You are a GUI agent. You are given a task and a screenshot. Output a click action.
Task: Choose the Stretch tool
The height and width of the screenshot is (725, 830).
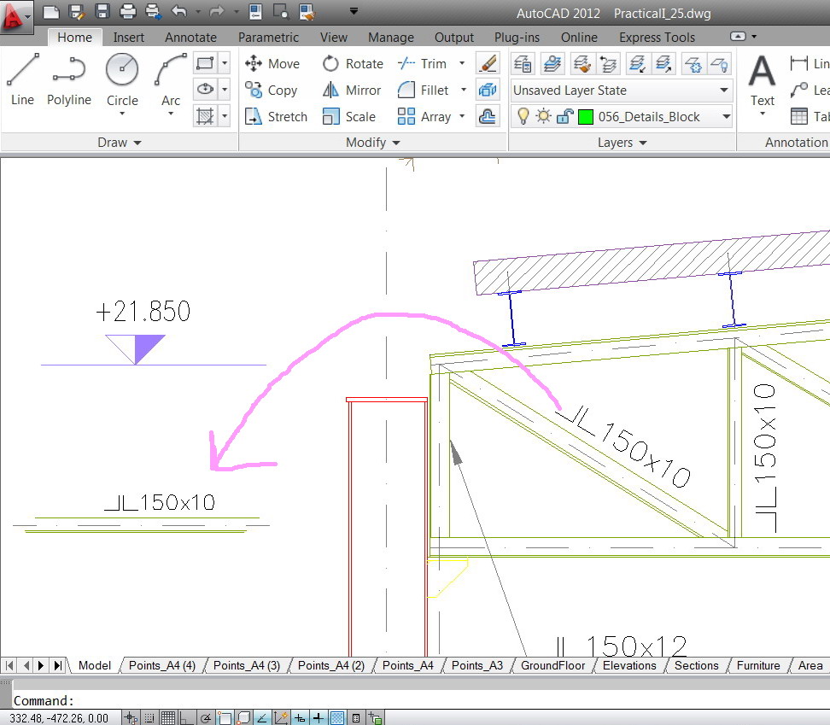point(276,117)
